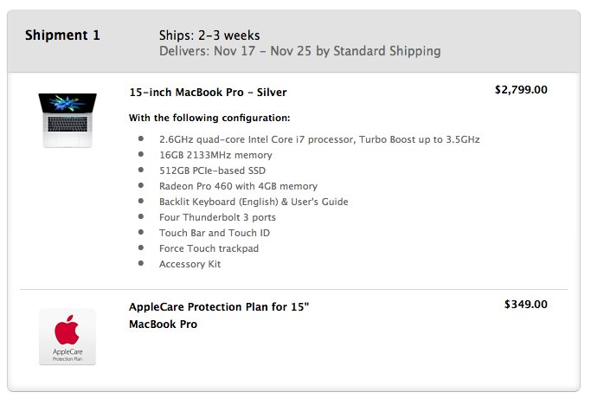Click the MacBook Pro text under AppleCare

pyautogui.click(x=164, y=325)
